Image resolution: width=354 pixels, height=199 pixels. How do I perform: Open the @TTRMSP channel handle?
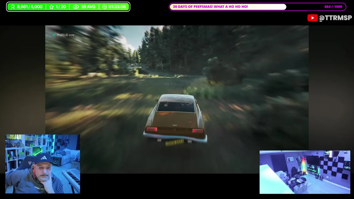tap(335, 18)
